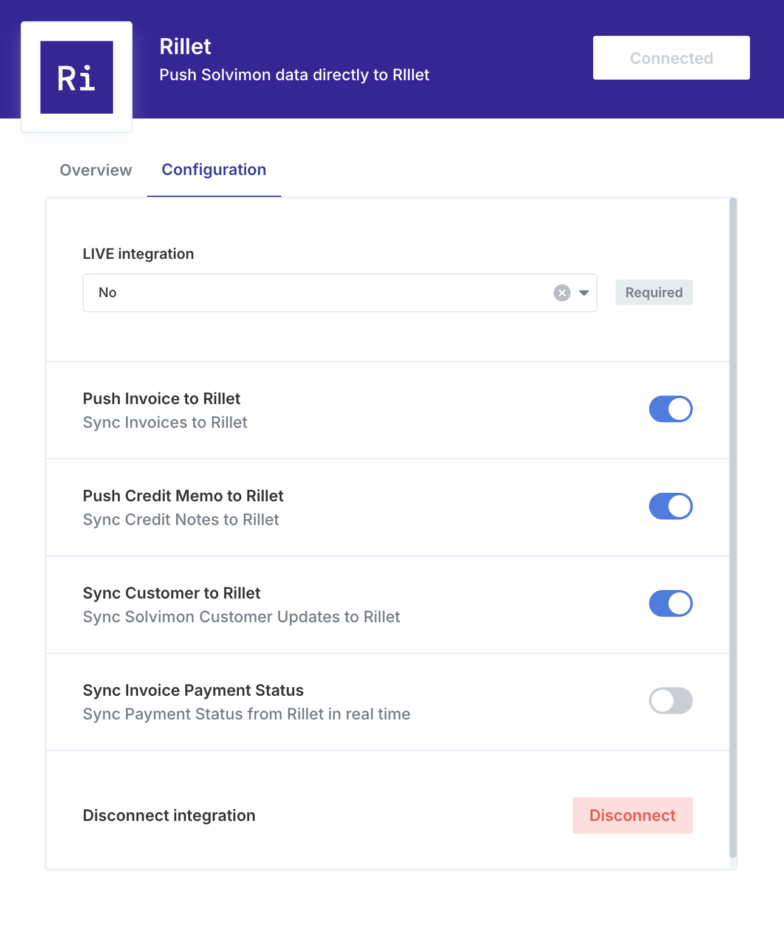Toggle Sync Customer to Rillet off

click(671, 603)
